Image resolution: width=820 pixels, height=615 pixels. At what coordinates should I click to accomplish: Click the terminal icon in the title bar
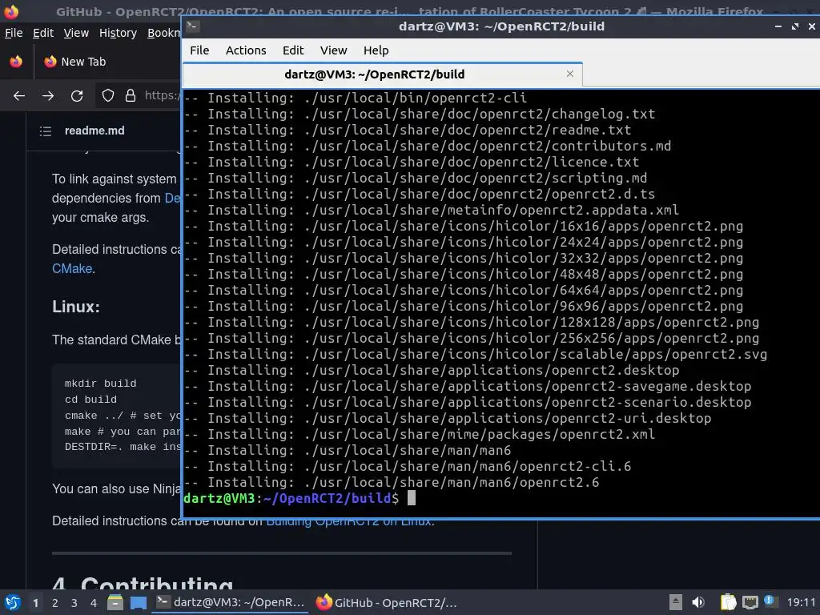tap(192, 26)
